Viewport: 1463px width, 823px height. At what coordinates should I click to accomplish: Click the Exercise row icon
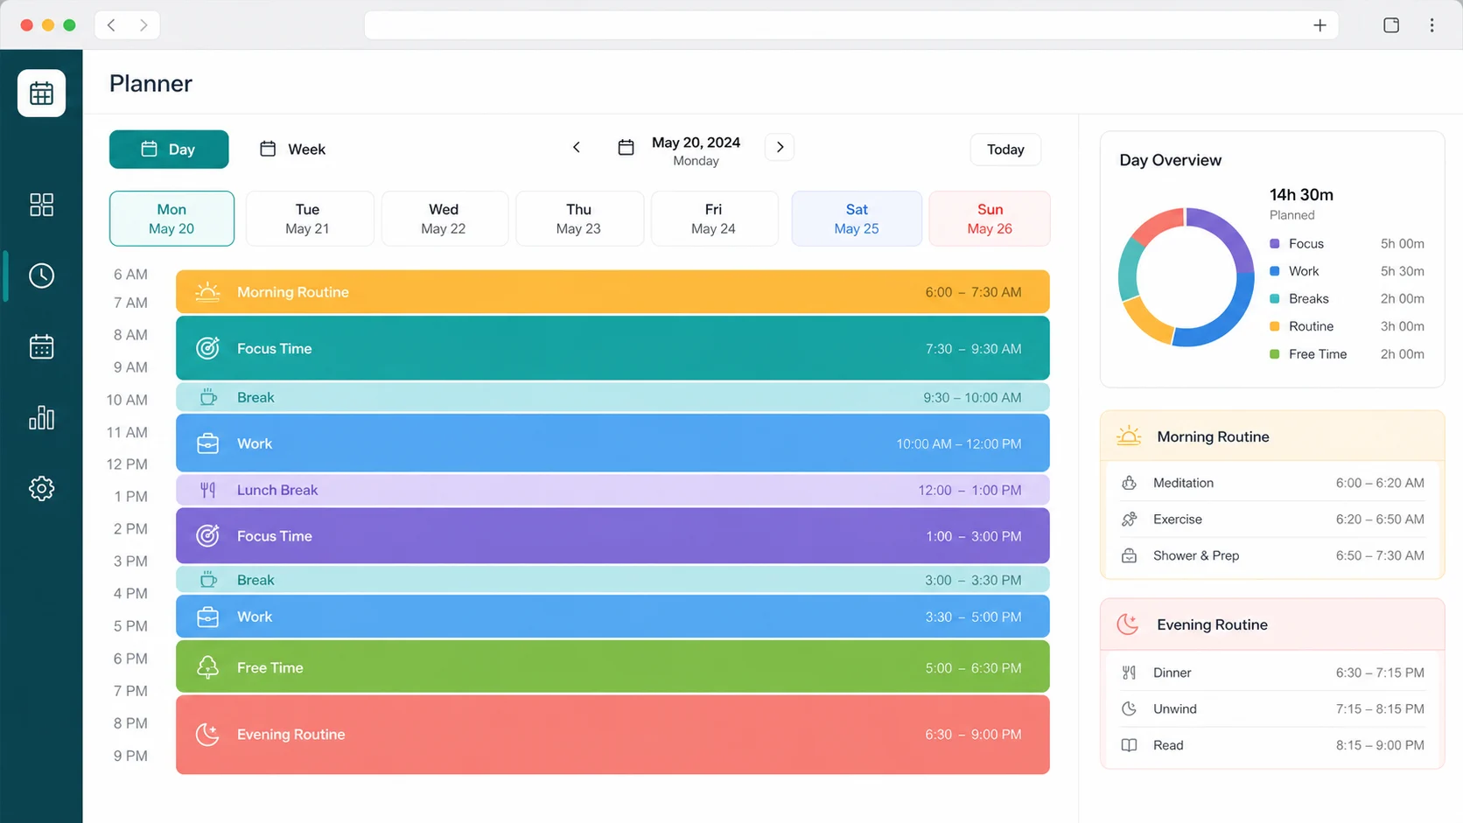pyautogui.click(x=1129, y=520)
